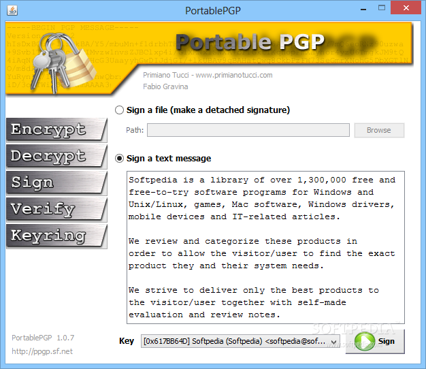This screenshot has width=426, height=369.
Task: Close the PortablePGP window
Action: point(406,7)
